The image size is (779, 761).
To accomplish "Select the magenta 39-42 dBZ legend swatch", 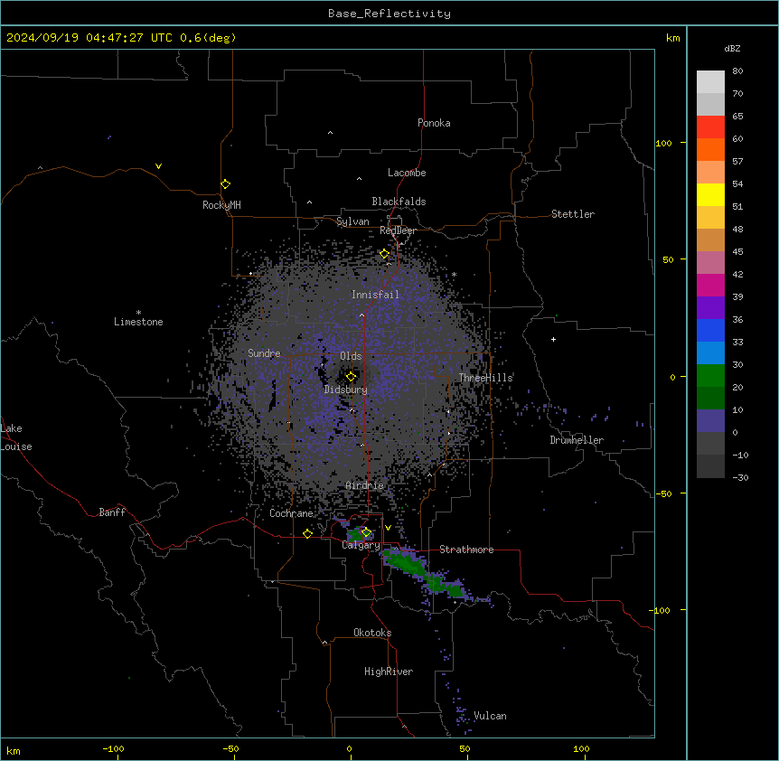I will [710, 285].
